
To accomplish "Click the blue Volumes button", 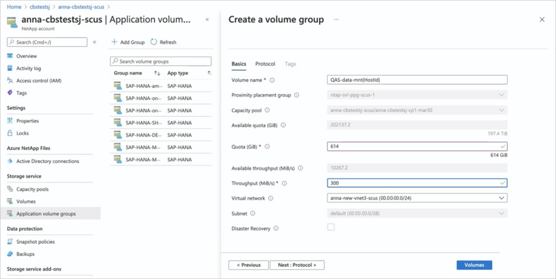I will click(474, 265).
